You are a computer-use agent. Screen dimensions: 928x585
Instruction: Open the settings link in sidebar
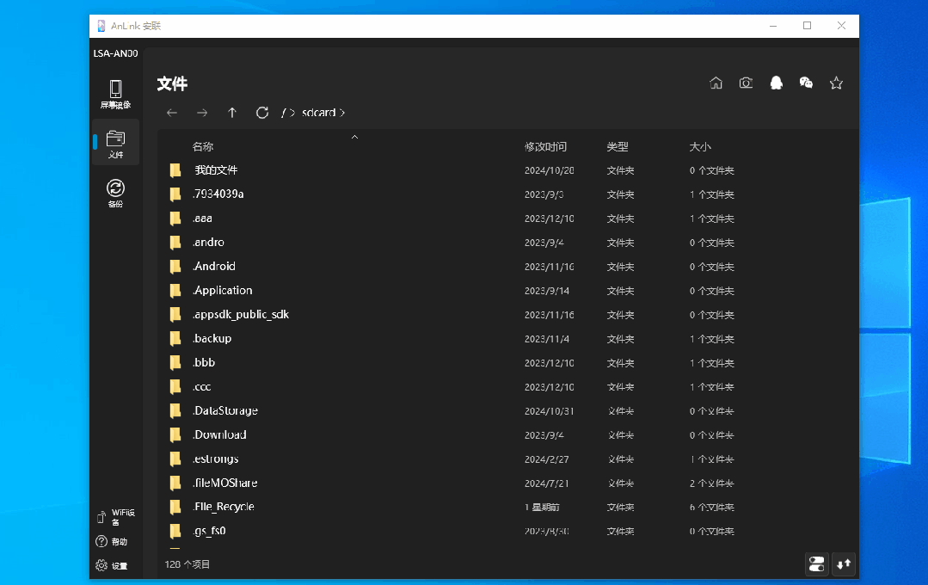(x=112, y=565)
